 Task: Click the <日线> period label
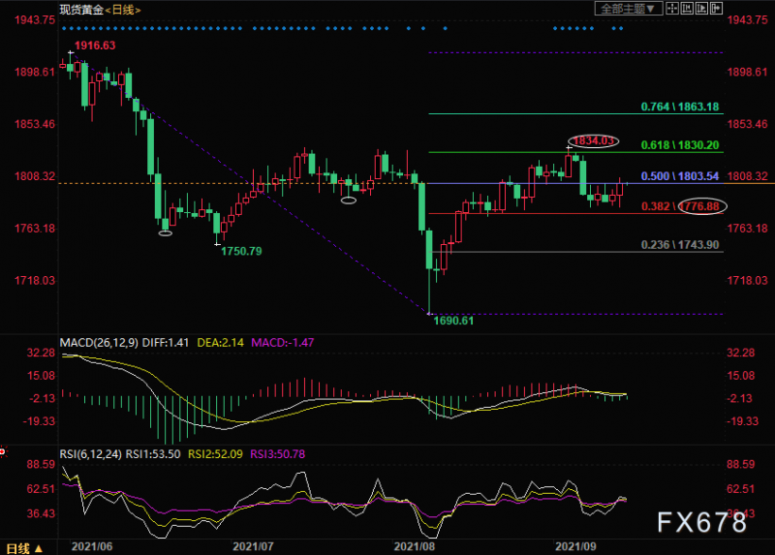pos(123,10)
